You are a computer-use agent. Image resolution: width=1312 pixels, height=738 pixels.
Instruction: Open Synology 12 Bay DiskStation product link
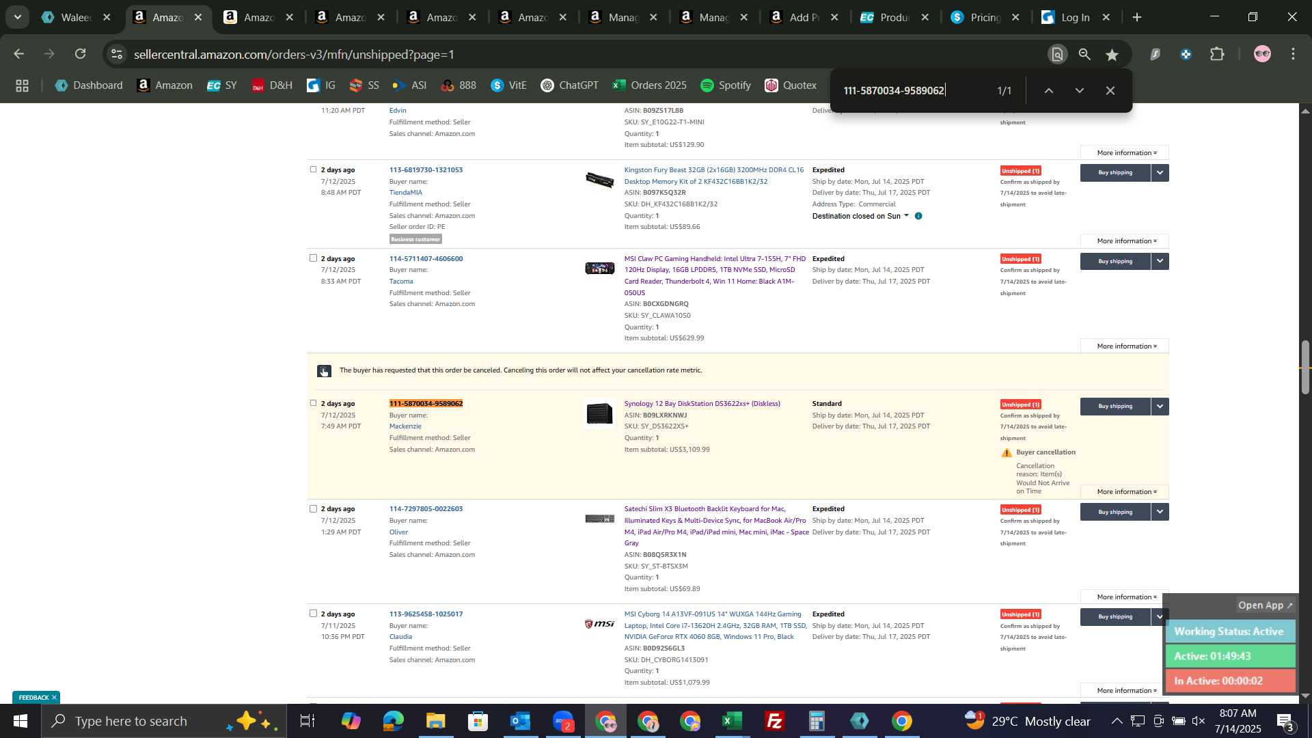tap(702, 404)
